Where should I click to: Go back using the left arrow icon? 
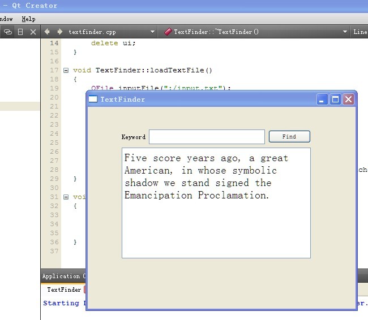(47, 32)
